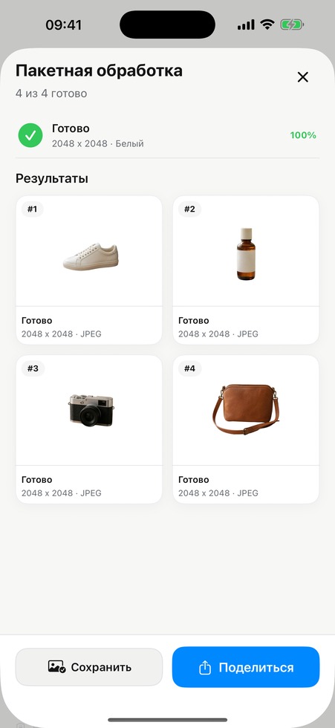This screenshot has width=335, height=728.
Task: Tap the Результаты section heading
Action: tap(52, 178)
